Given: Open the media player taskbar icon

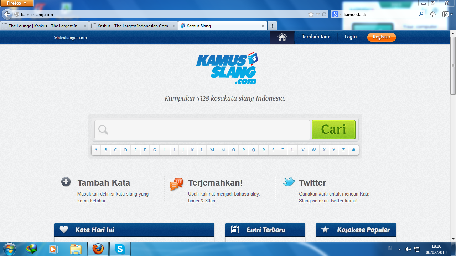Looking at the screenshot, I should tap(53, 249).
